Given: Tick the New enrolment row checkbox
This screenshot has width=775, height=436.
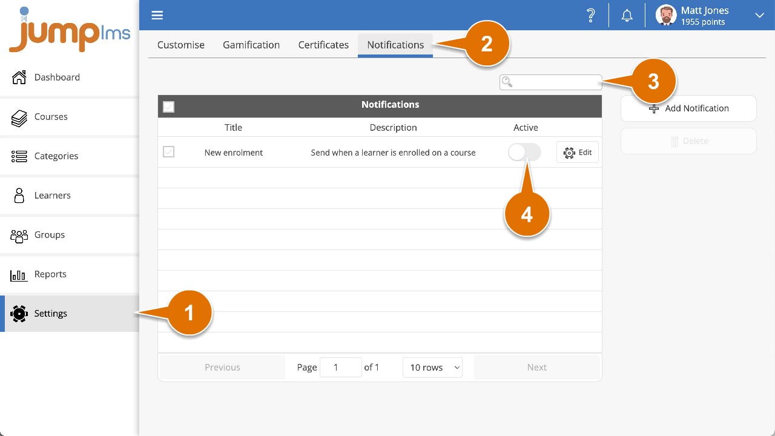Looking at the screenshot, I should click(x=169, y=152).
